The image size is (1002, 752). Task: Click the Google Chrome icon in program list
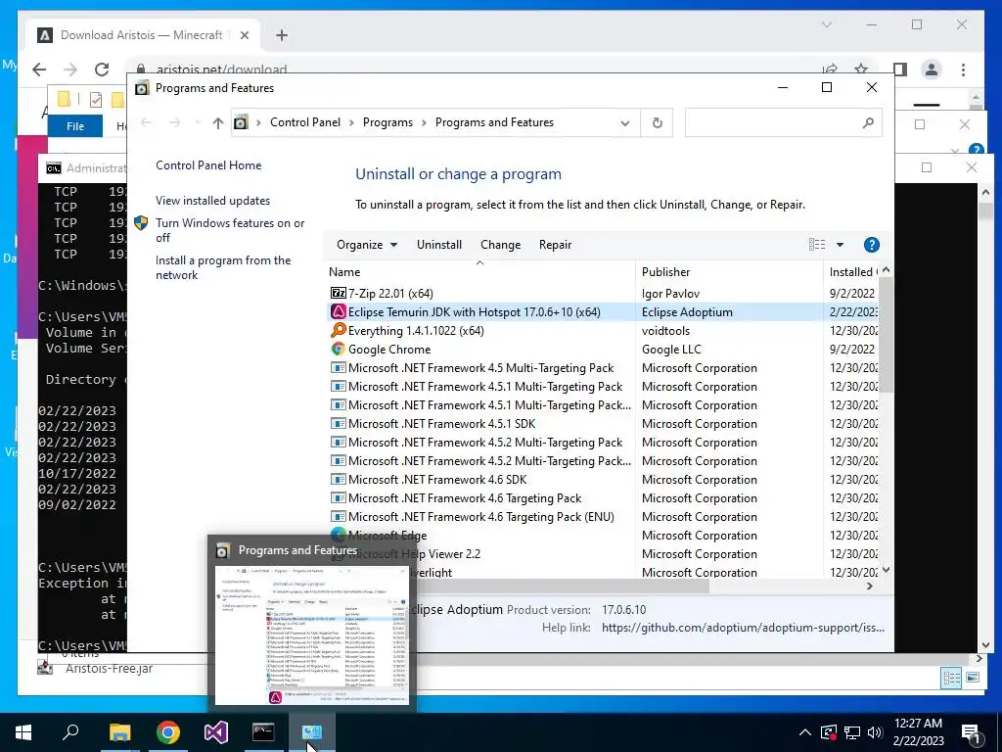point(338,350)
